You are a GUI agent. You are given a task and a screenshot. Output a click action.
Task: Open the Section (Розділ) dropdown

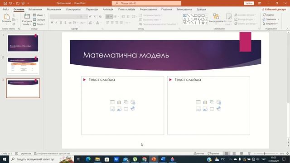pyautogui.click(x=39, y=24)
